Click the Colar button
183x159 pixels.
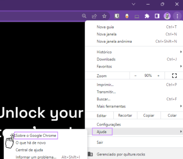pyautogui.click(x=172, y=116)
